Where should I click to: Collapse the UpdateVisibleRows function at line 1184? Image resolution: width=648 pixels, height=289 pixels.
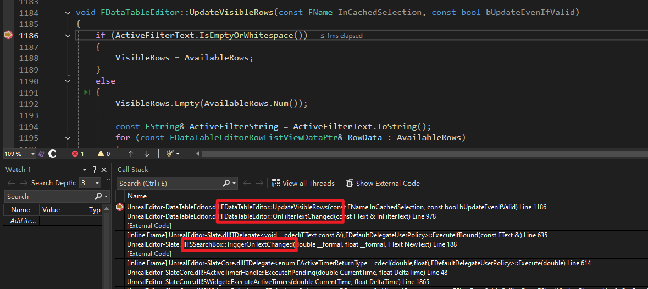pos(68,13)
